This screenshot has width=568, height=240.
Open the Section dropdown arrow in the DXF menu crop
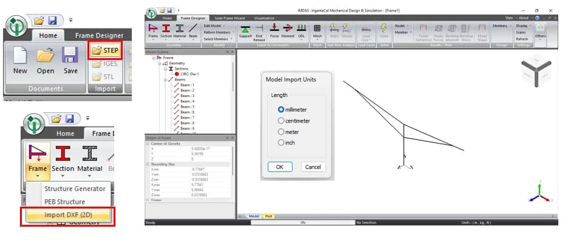point(63,176)
